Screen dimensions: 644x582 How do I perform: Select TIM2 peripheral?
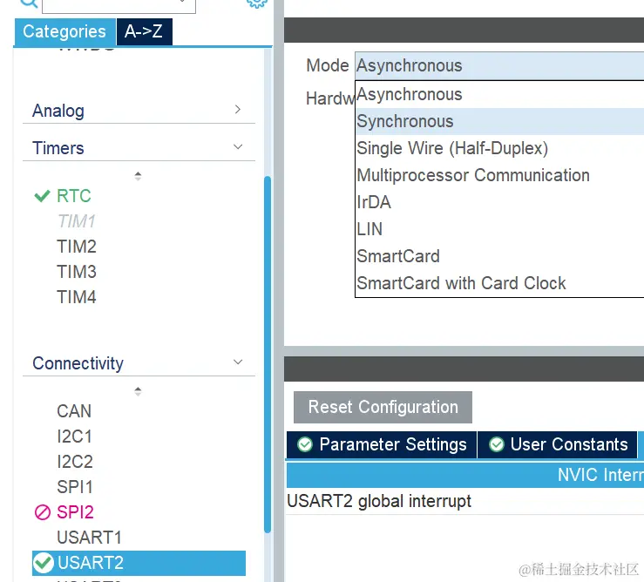tap(77, 247)
